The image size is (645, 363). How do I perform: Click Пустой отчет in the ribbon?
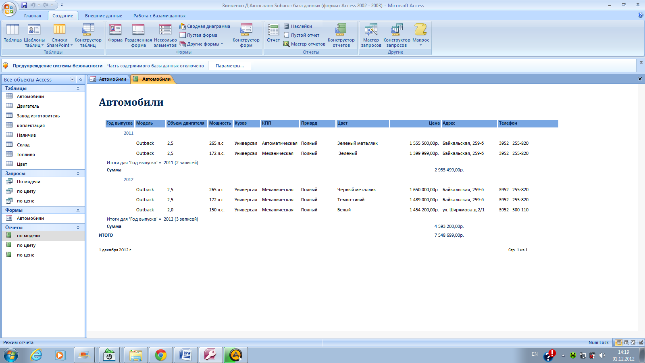301,35
